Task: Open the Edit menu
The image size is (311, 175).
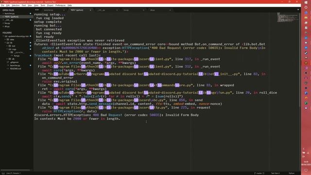Action: [8, 5]
